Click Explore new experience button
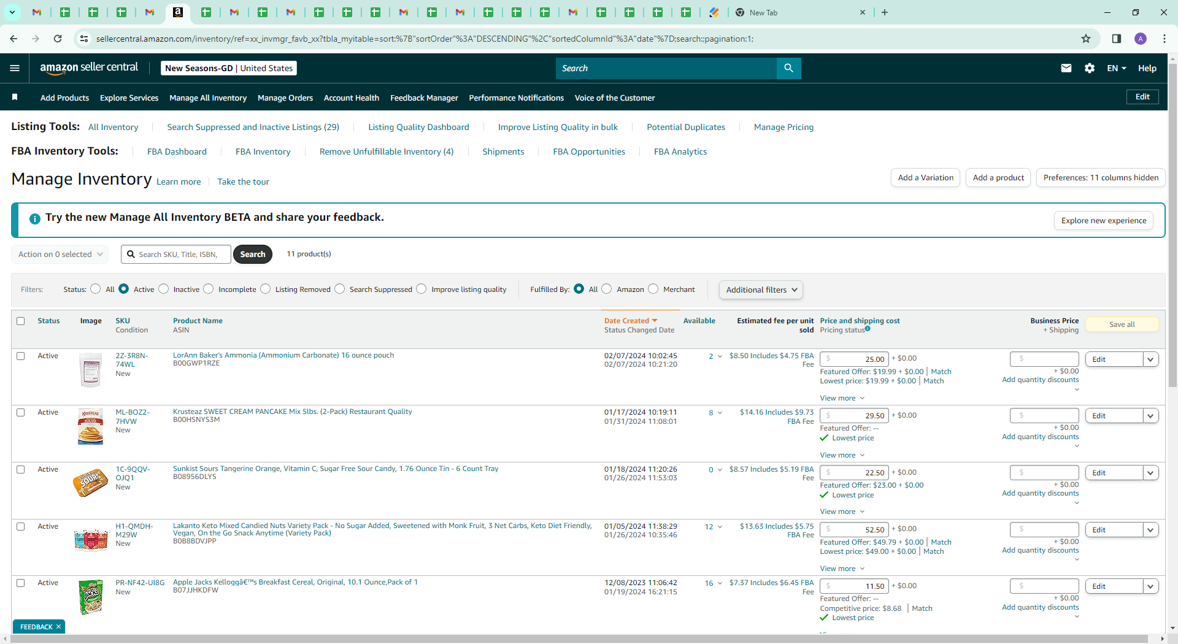This screenshot has height=644, width=1178. point(1104,221)
